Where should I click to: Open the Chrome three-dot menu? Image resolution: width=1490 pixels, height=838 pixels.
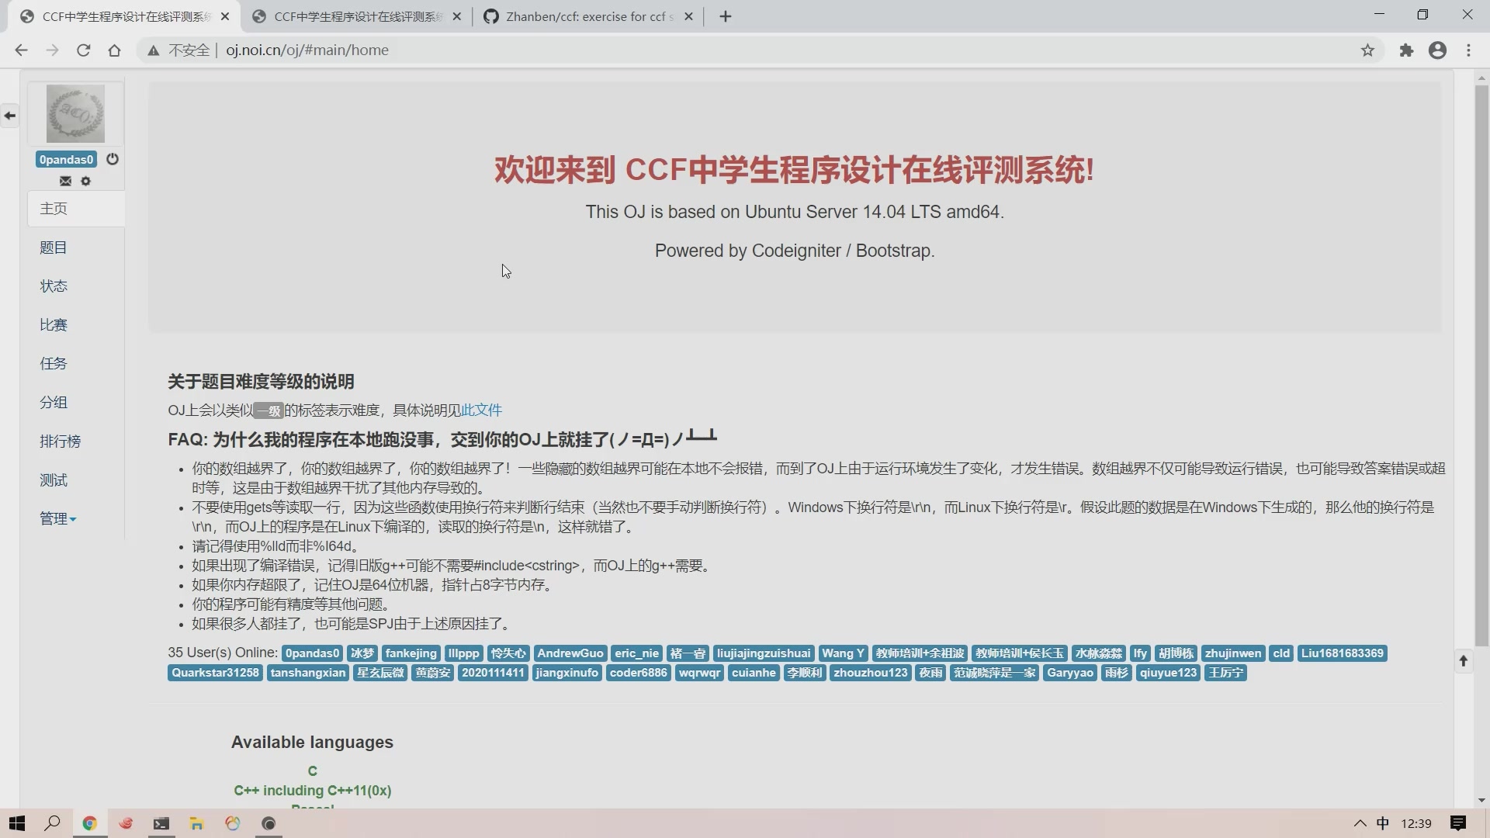[1468, 50]
